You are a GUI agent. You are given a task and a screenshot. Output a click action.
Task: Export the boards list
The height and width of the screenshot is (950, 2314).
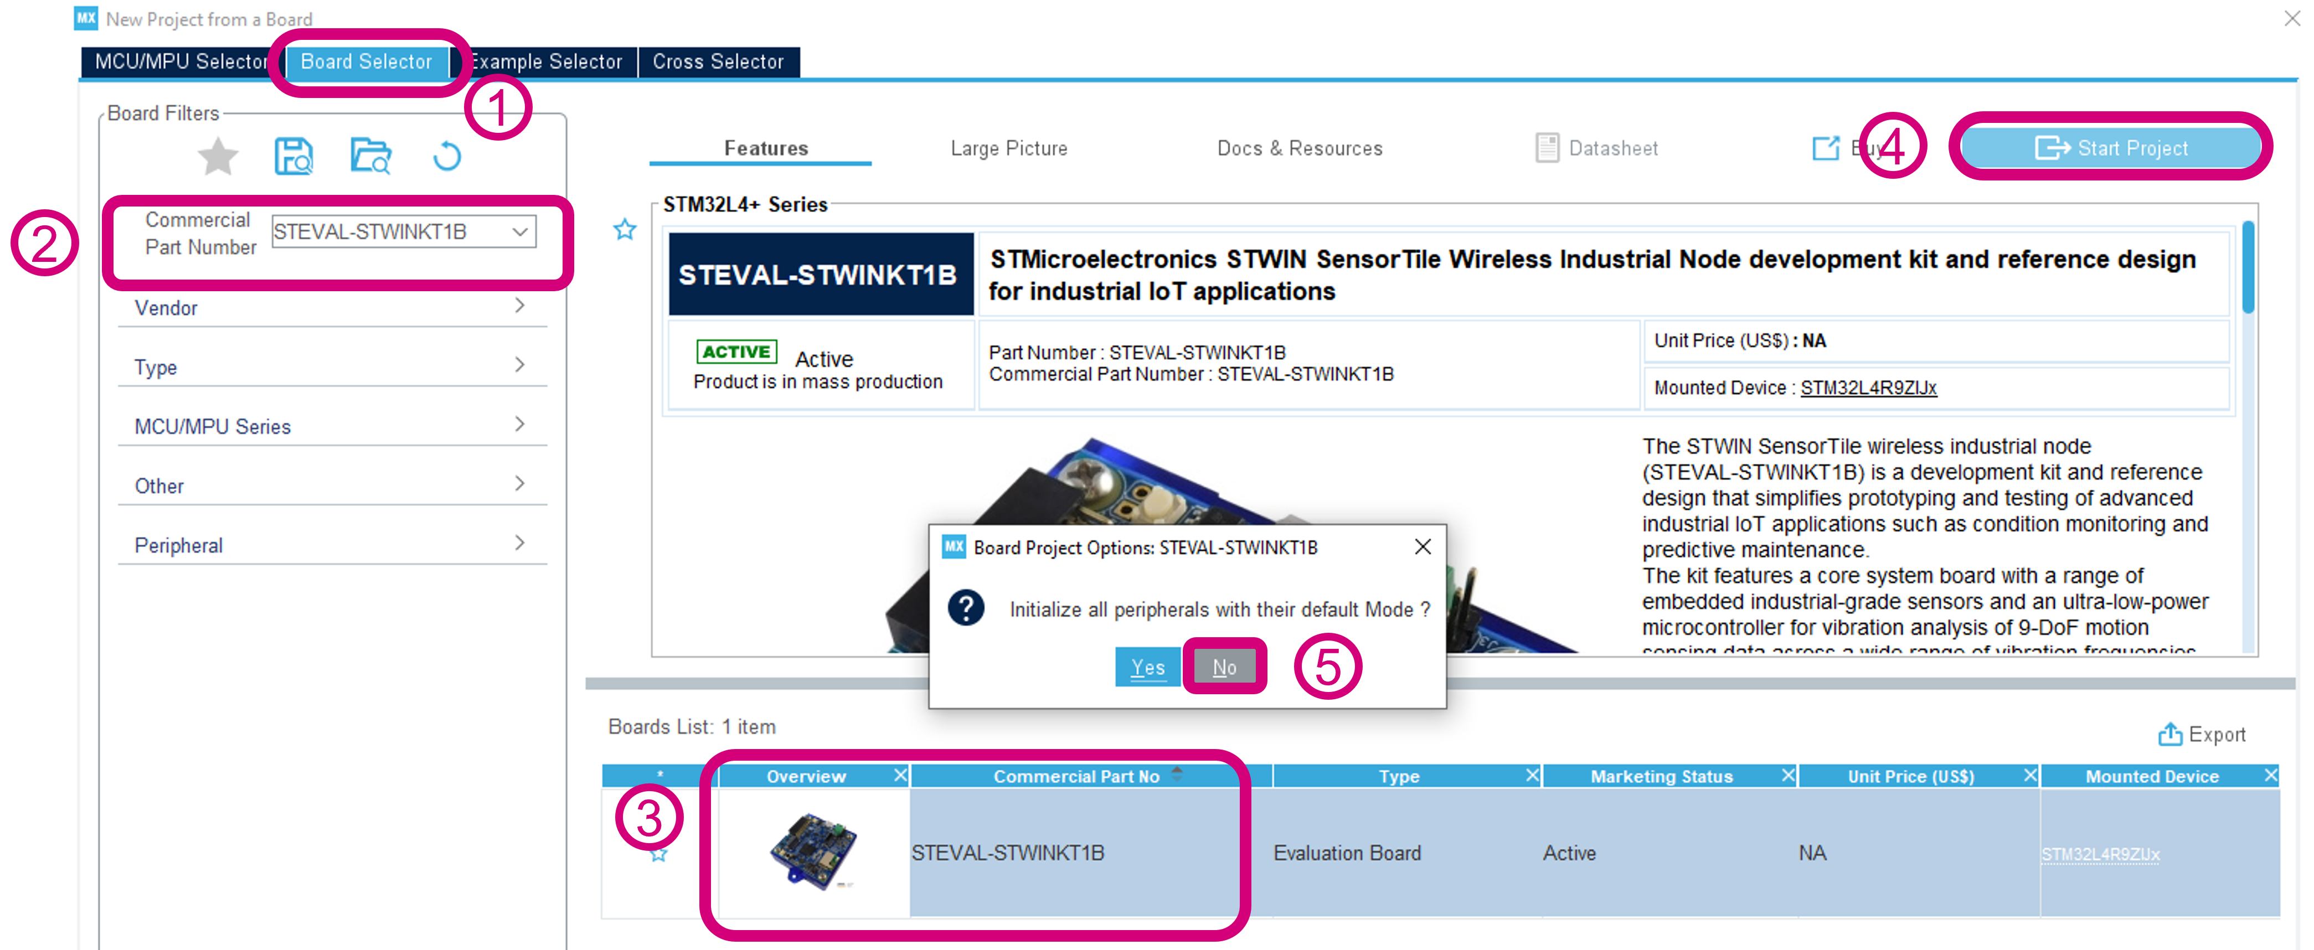[2201, 735]
